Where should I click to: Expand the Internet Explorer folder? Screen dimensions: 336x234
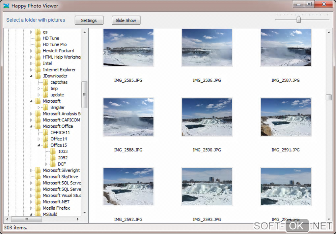pos(31,69)
